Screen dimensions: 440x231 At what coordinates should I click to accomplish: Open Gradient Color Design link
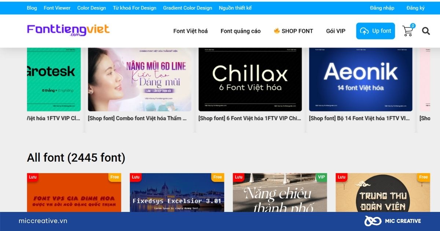tap(187, 8)
